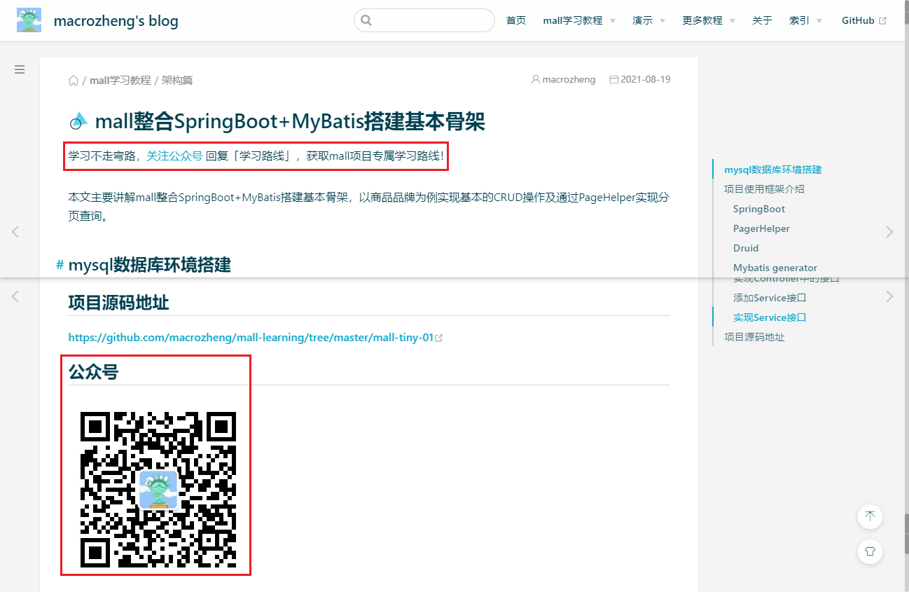Jump to 项目源码地址 in contents
This screenshot has height=592, width=909.
[x=754, y=337]
